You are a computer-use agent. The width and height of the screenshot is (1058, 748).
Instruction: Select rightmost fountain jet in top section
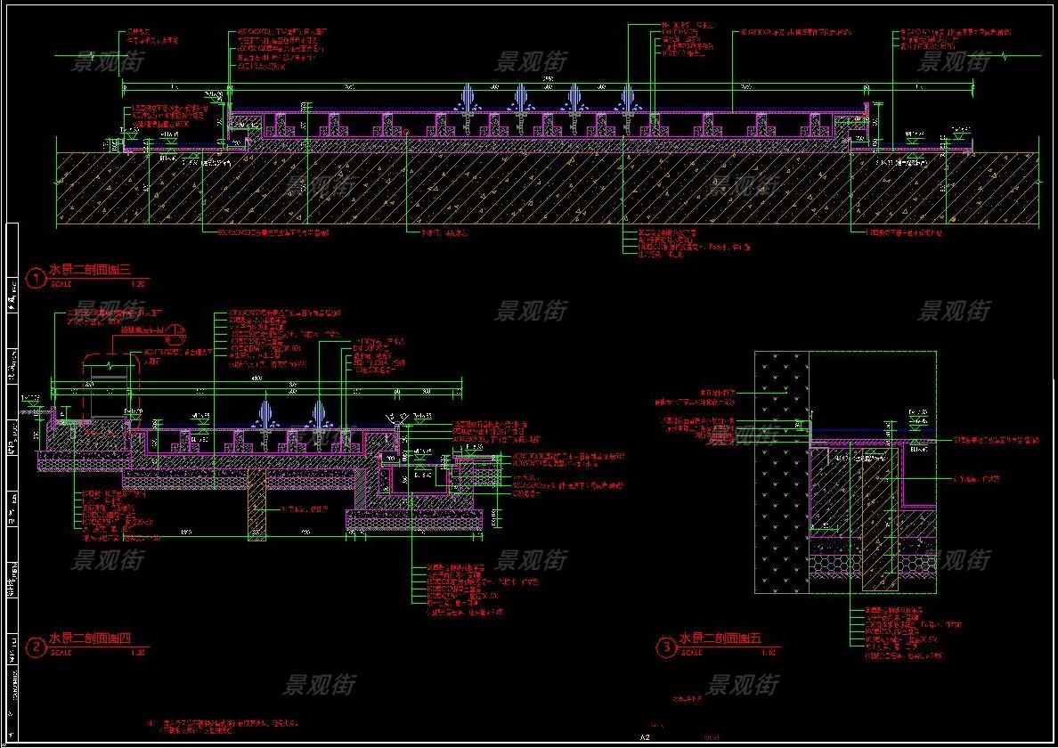click(629, 98)
